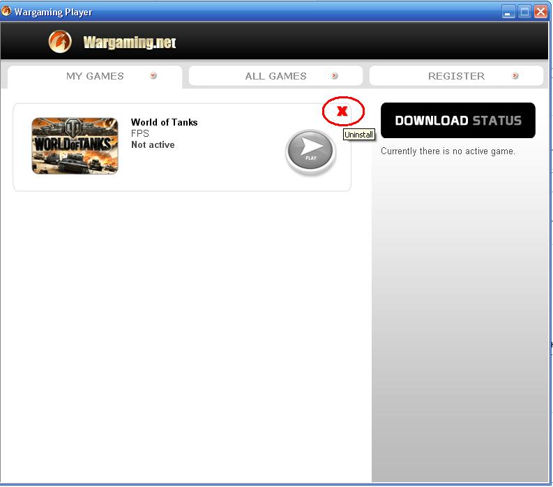
Task: Open the REGISTER tab
Action: 456,75
